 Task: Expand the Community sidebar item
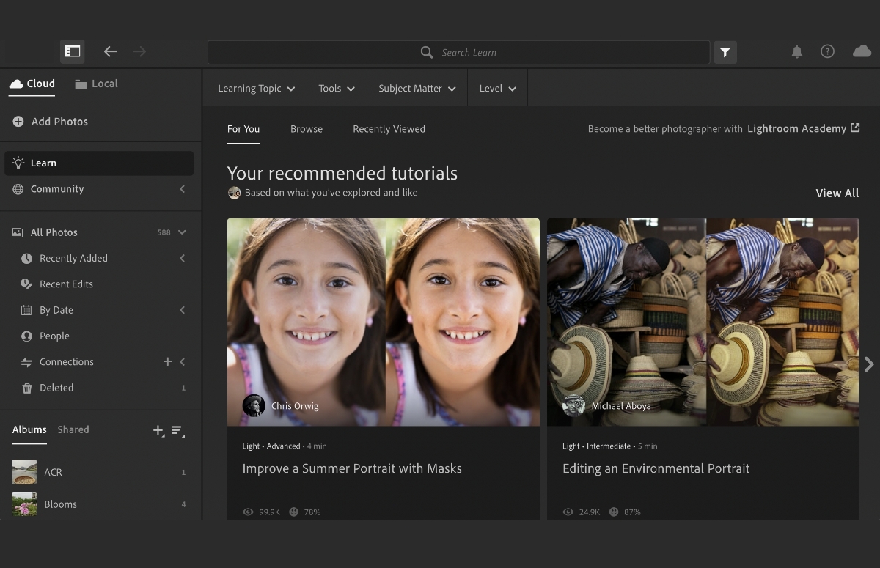click(182, 189)
